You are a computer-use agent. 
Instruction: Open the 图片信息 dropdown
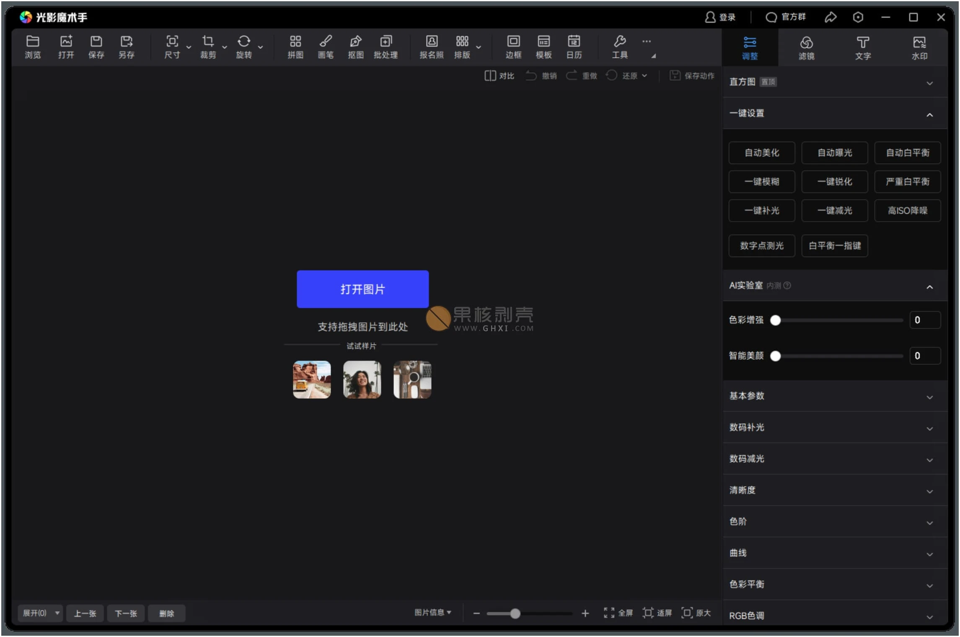432,612
